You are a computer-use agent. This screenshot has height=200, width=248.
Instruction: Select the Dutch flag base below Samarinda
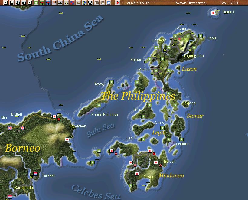10,197
